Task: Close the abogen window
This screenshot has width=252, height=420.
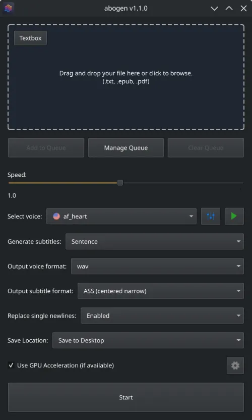Action: click(x=243, y=8)
